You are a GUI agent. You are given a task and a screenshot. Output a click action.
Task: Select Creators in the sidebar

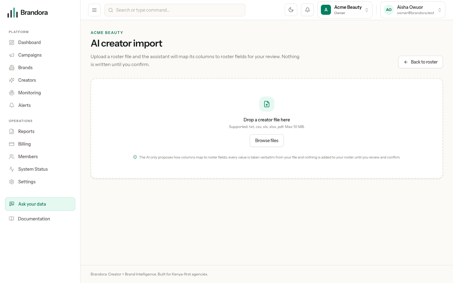coord(40,80)
